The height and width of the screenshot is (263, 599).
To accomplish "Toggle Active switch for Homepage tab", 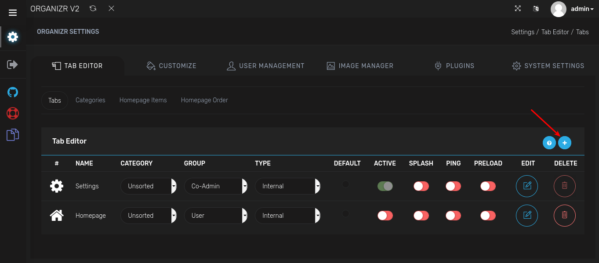I will [x=385, y=216].
